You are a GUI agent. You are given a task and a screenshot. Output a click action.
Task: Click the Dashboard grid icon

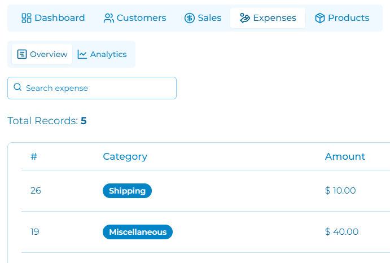[27, 18]
